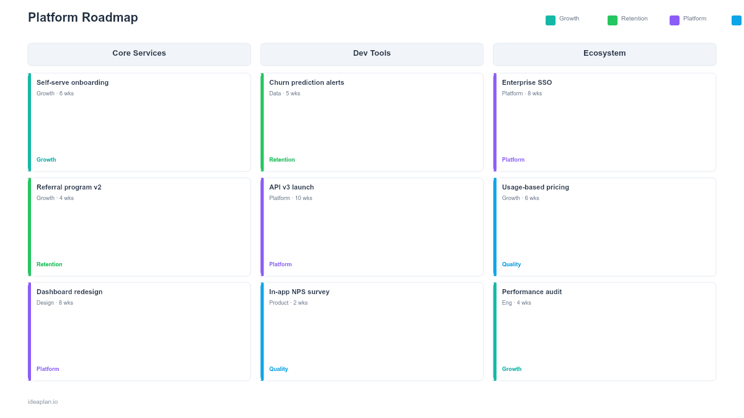Screen dimensions: 744x418
Task: Click the ideaplan.io footer link
Action: coord(42,401)
